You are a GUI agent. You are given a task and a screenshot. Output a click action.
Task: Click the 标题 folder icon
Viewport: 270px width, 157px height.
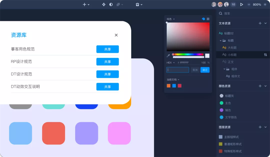pyautogui.click(x=224, y=41)
